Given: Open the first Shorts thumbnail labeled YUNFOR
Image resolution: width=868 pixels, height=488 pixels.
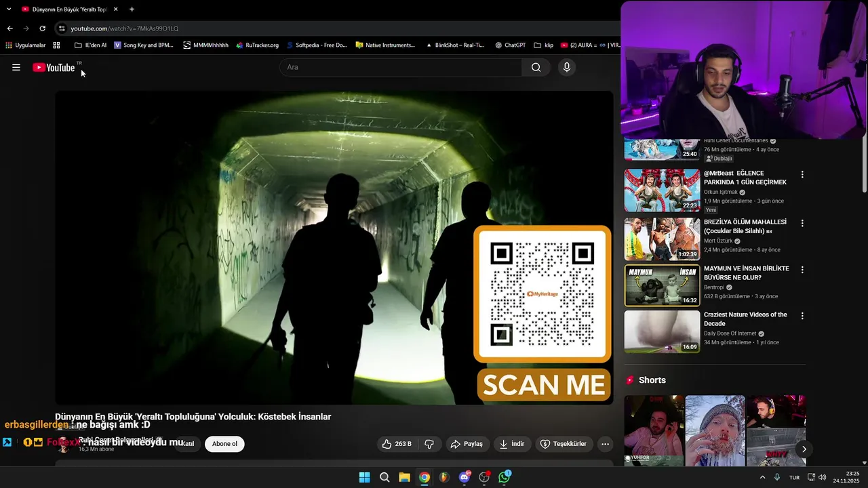Looking at the screenshot, I should (654, 430).
